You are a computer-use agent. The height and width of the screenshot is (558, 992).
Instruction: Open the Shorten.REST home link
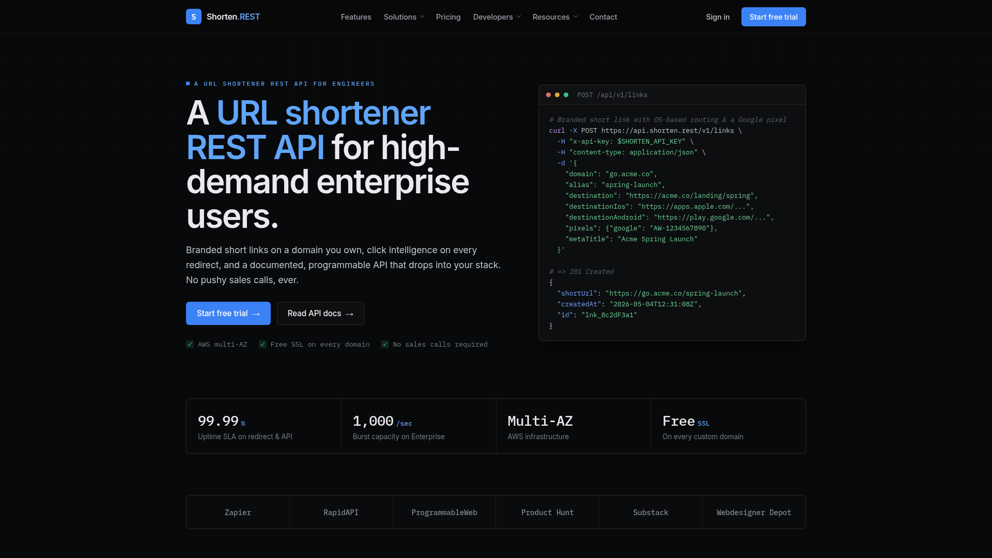(223, 17)
